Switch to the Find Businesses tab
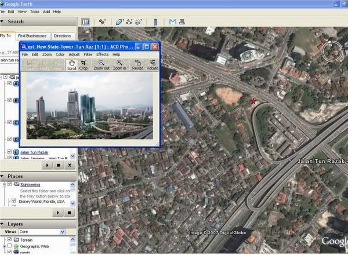 pyautogui.click(x=32, y=36)
